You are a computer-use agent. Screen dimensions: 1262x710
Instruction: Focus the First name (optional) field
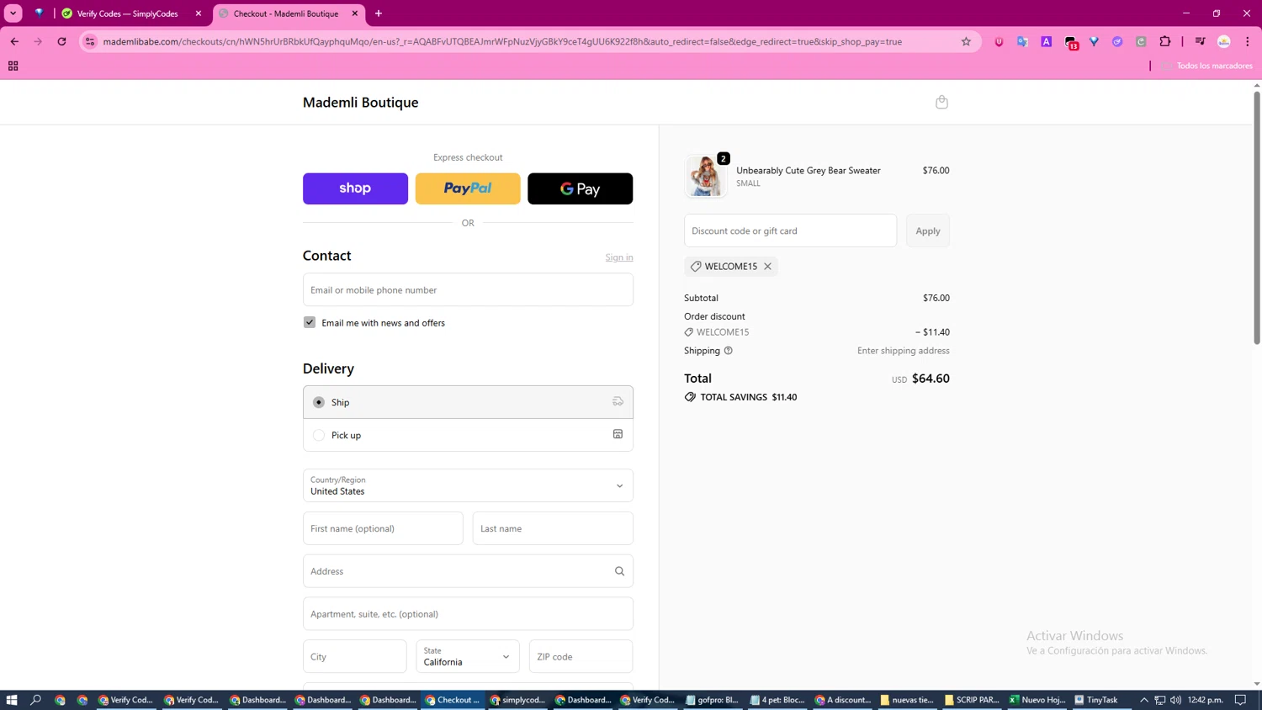coord(383,528)
